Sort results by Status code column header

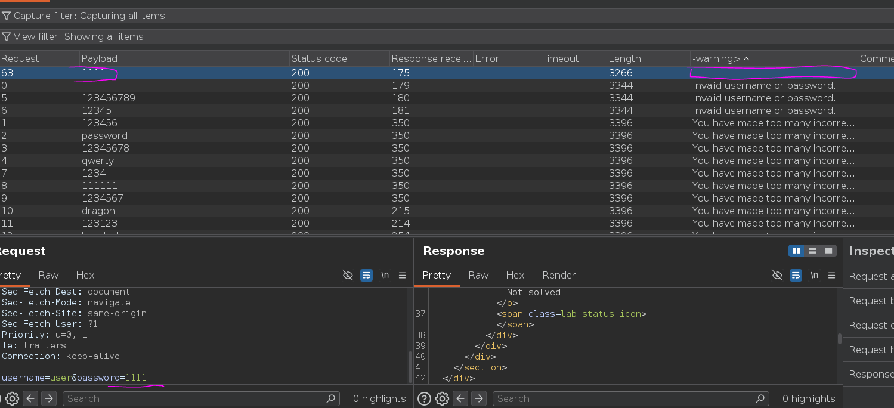(339, 58)
